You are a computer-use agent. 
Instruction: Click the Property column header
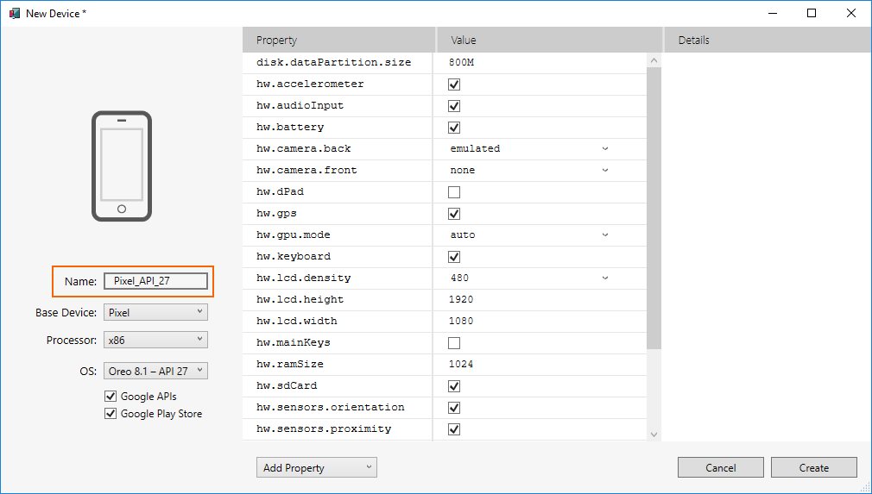pyautogui.click(x=338, y=40)
